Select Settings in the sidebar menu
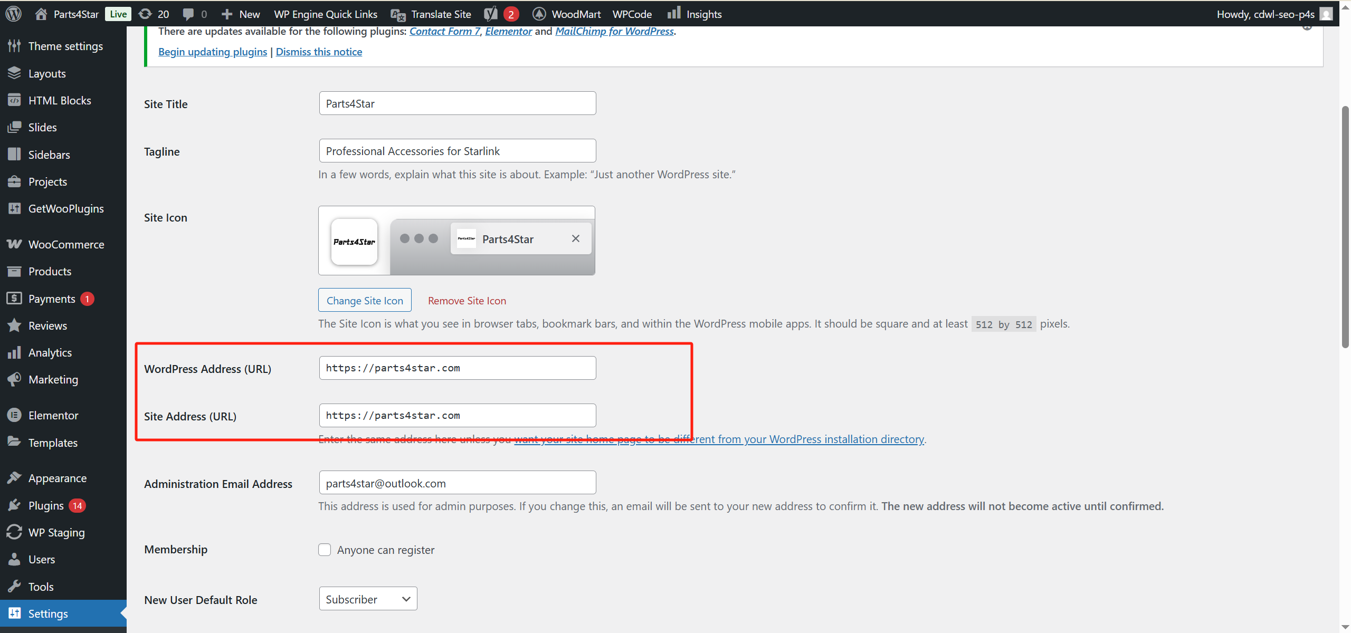Viewport: 1351px width, 633px height. pos(47,613)
